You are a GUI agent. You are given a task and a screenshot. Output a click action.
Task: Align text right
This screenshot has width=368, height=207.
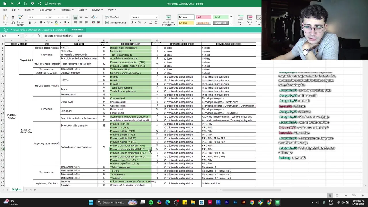point(86,22)
